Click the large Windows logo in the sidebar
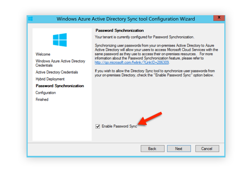Screen dimensions: 252x173 tap(60, 40)
